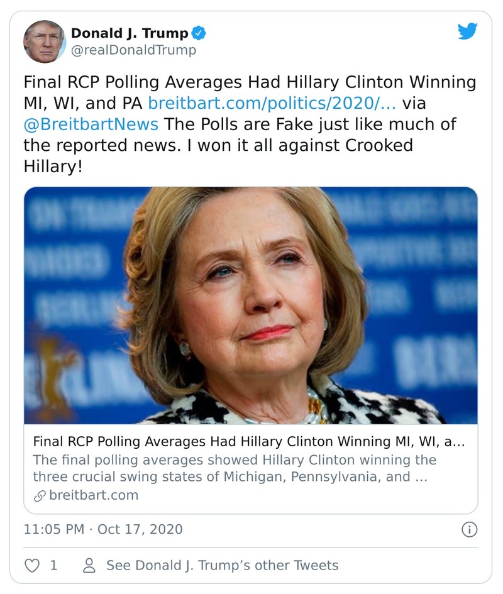Viewport: 503px width, 594px height.
Task: Click the chain link icon beside breitbart.com
Action: [40, 495]
